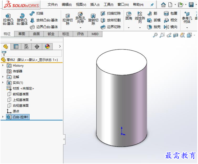Screen dimensions: 198x164
Task: Select the 旋转凸台/基体 revolve boss tool
Action: [22, 19]
